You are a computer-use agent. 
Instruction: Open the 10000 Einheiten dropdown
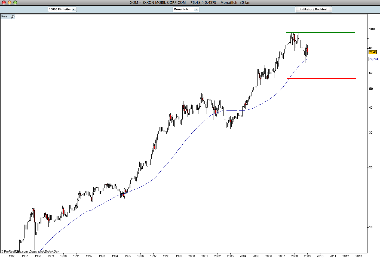[x=62, y=9]
